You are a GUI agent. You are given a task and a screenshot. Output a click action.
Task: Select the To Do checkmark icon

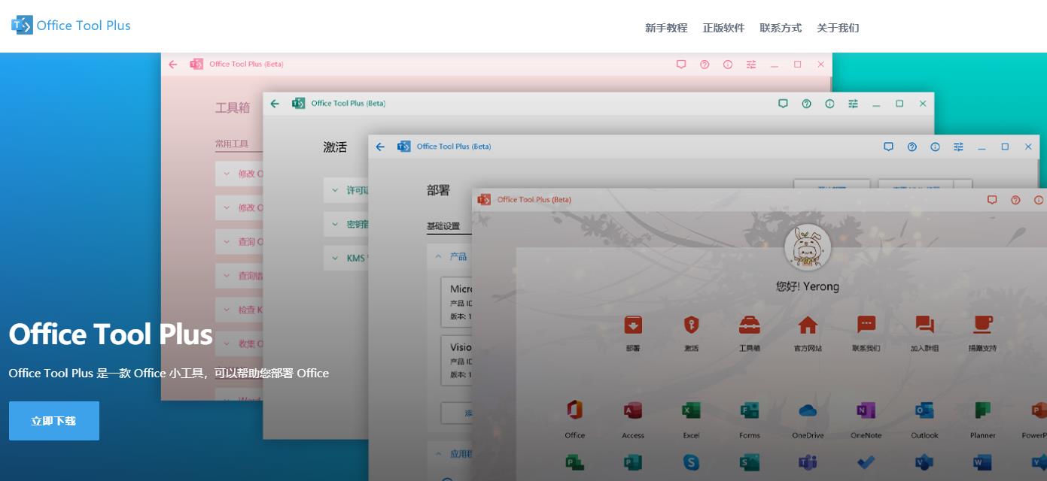tap(866, 462)
